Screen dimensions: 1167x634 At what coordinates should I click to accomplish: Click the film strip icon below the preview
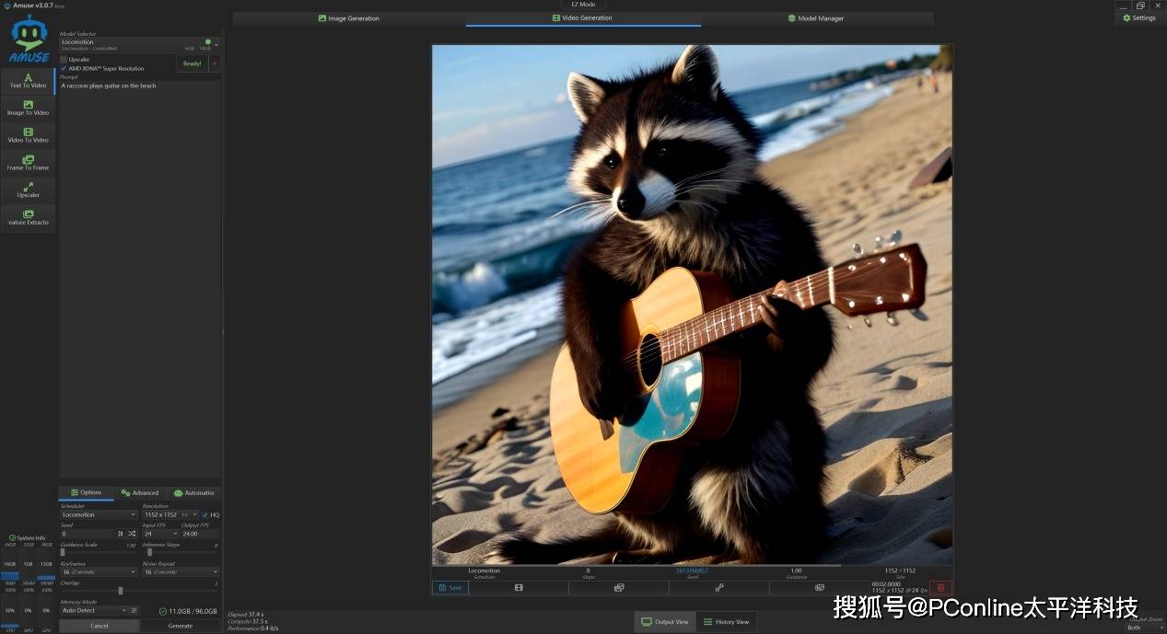pyautogui.click(x=519, y=588)
